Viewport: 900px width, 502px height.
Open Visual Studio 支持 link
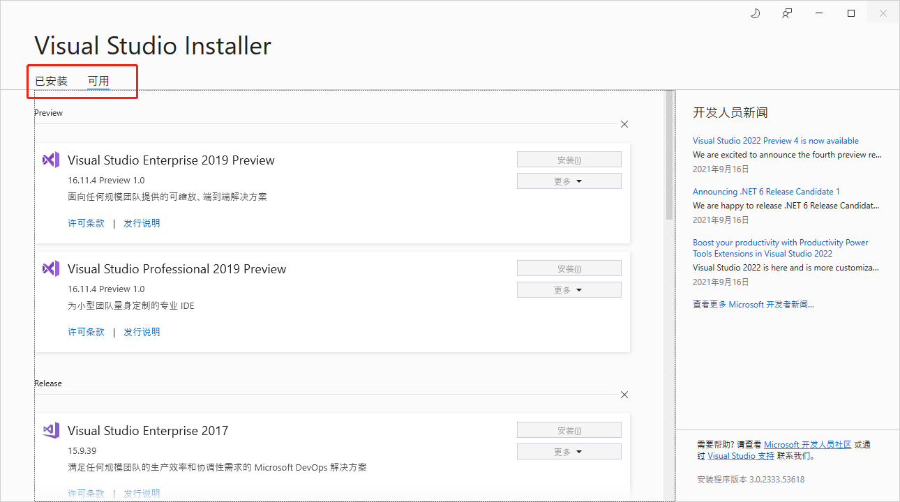[741, 456]
